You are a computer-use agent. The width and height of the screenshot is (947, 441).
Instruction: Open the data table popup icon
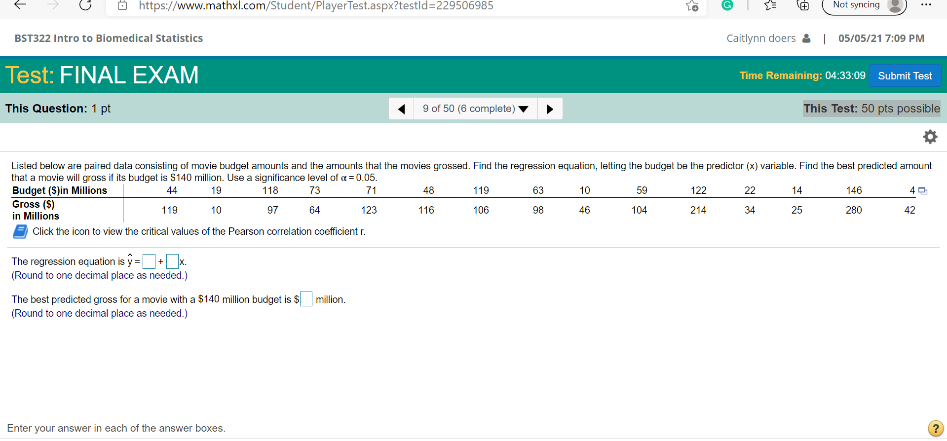click(x=922, y=191)
